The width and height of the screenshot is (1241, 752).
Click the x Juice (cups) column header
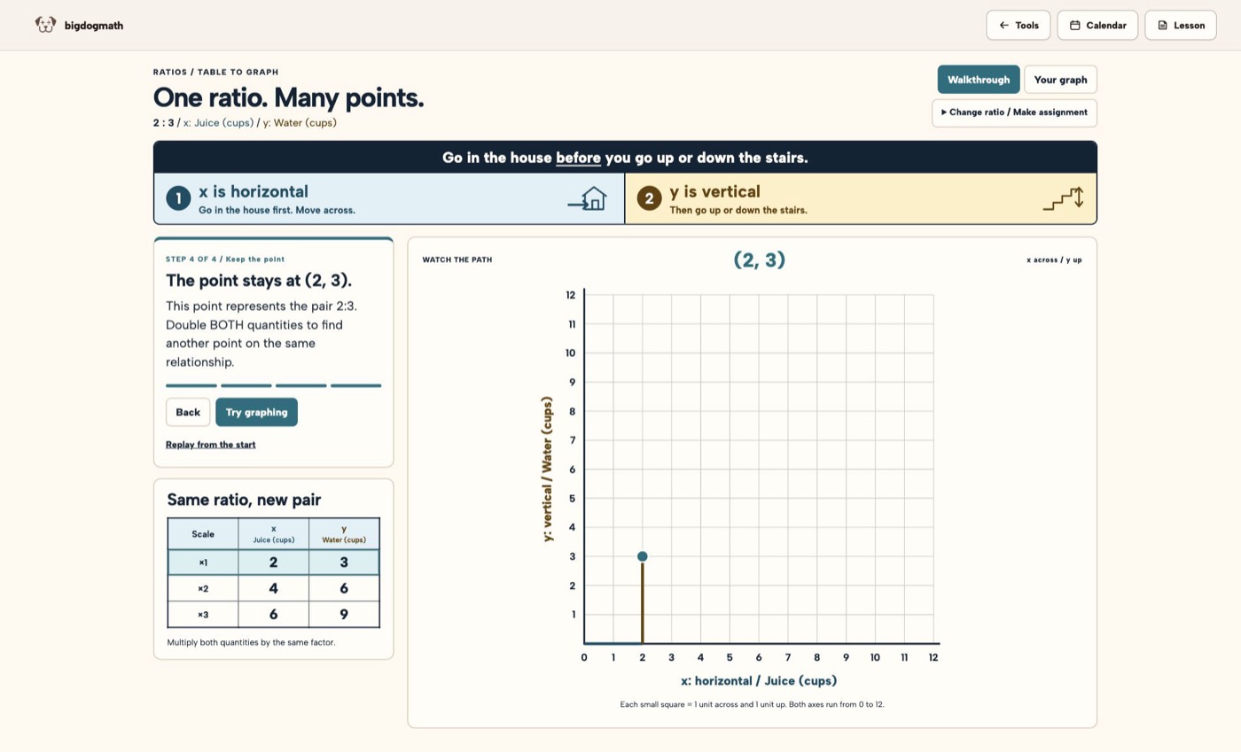tap(273, 533)
